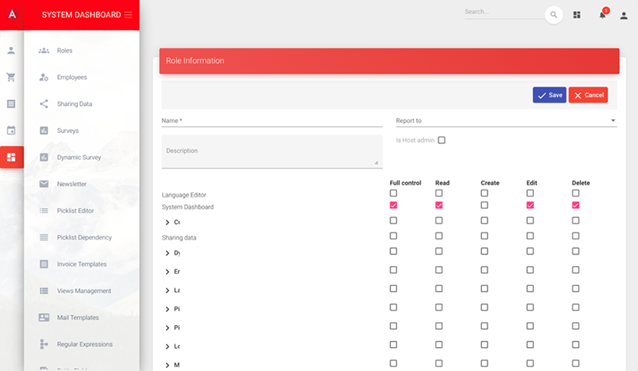Screen dimensions: 638x371
Task: Toggle the hamburger menu beside System Dashboard
Action: [128, 15]
